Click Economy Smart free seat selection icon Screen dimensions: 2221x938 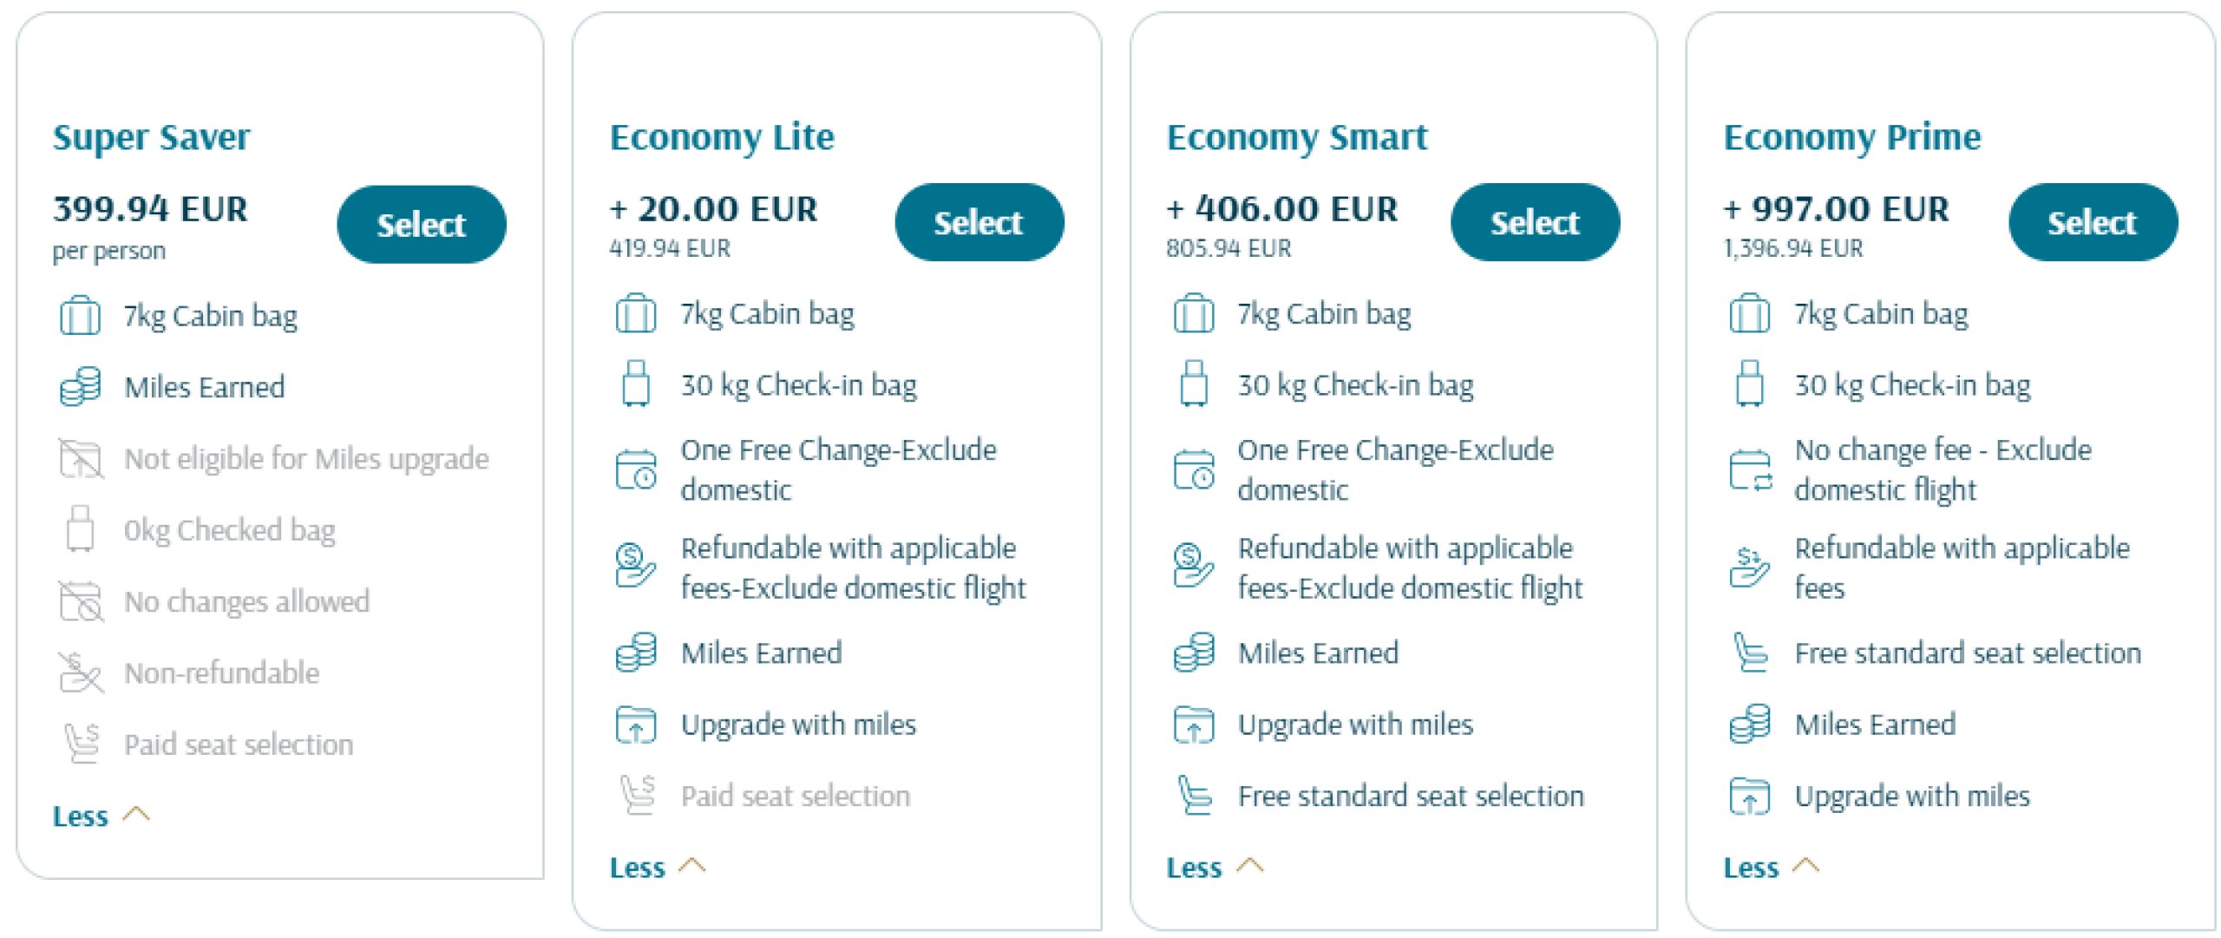[1194, 796]
